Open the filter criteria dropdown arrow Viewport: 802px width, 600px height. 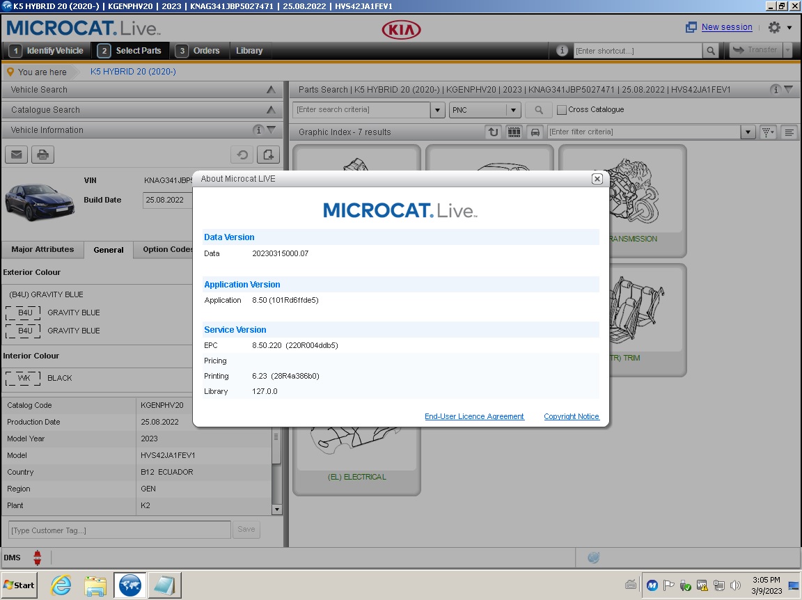(x=748, y=132)
